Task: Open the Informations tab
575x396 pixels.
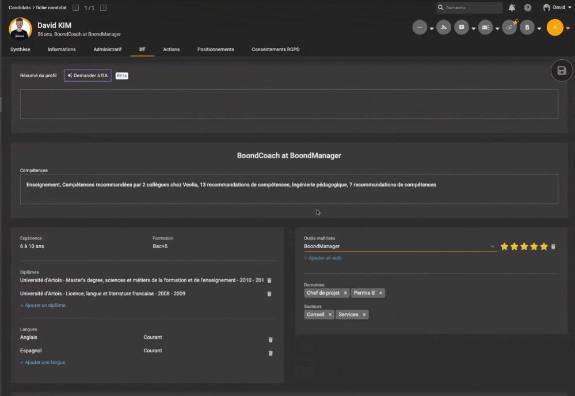Action: (x=62, y=49)
